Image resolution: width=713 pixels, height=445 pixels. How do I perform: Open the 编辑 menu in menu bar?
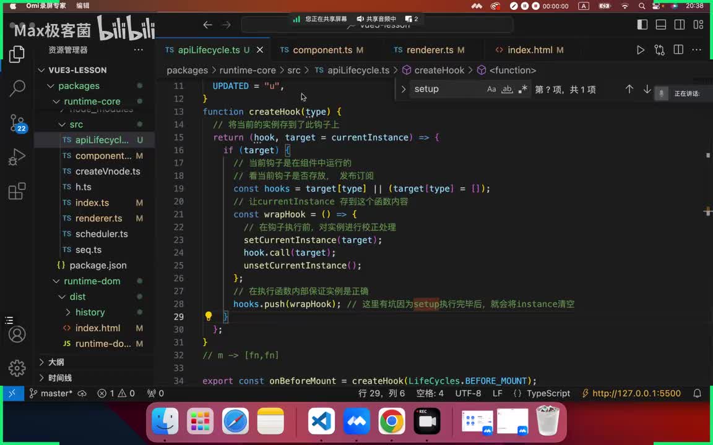click(x=83, y=6)
